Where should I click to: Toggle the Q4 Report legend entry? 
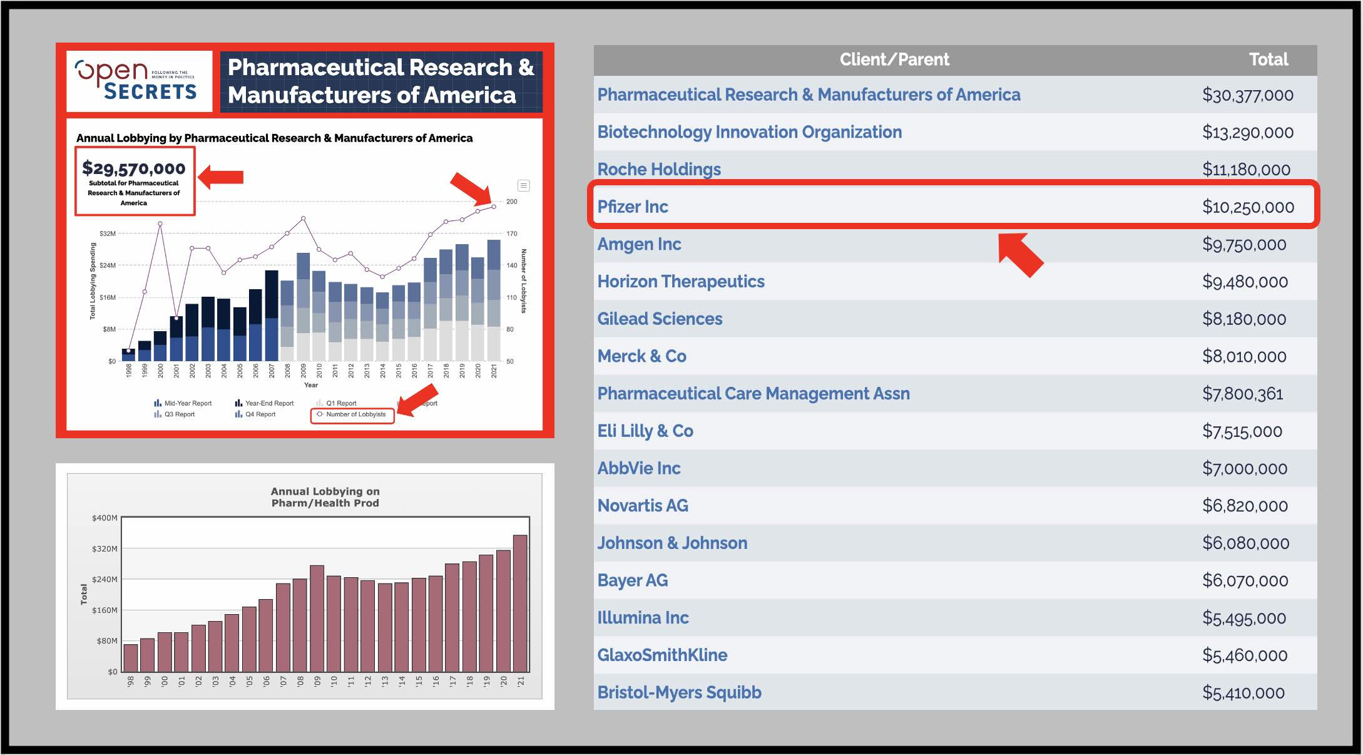click(x=255, y=414)
